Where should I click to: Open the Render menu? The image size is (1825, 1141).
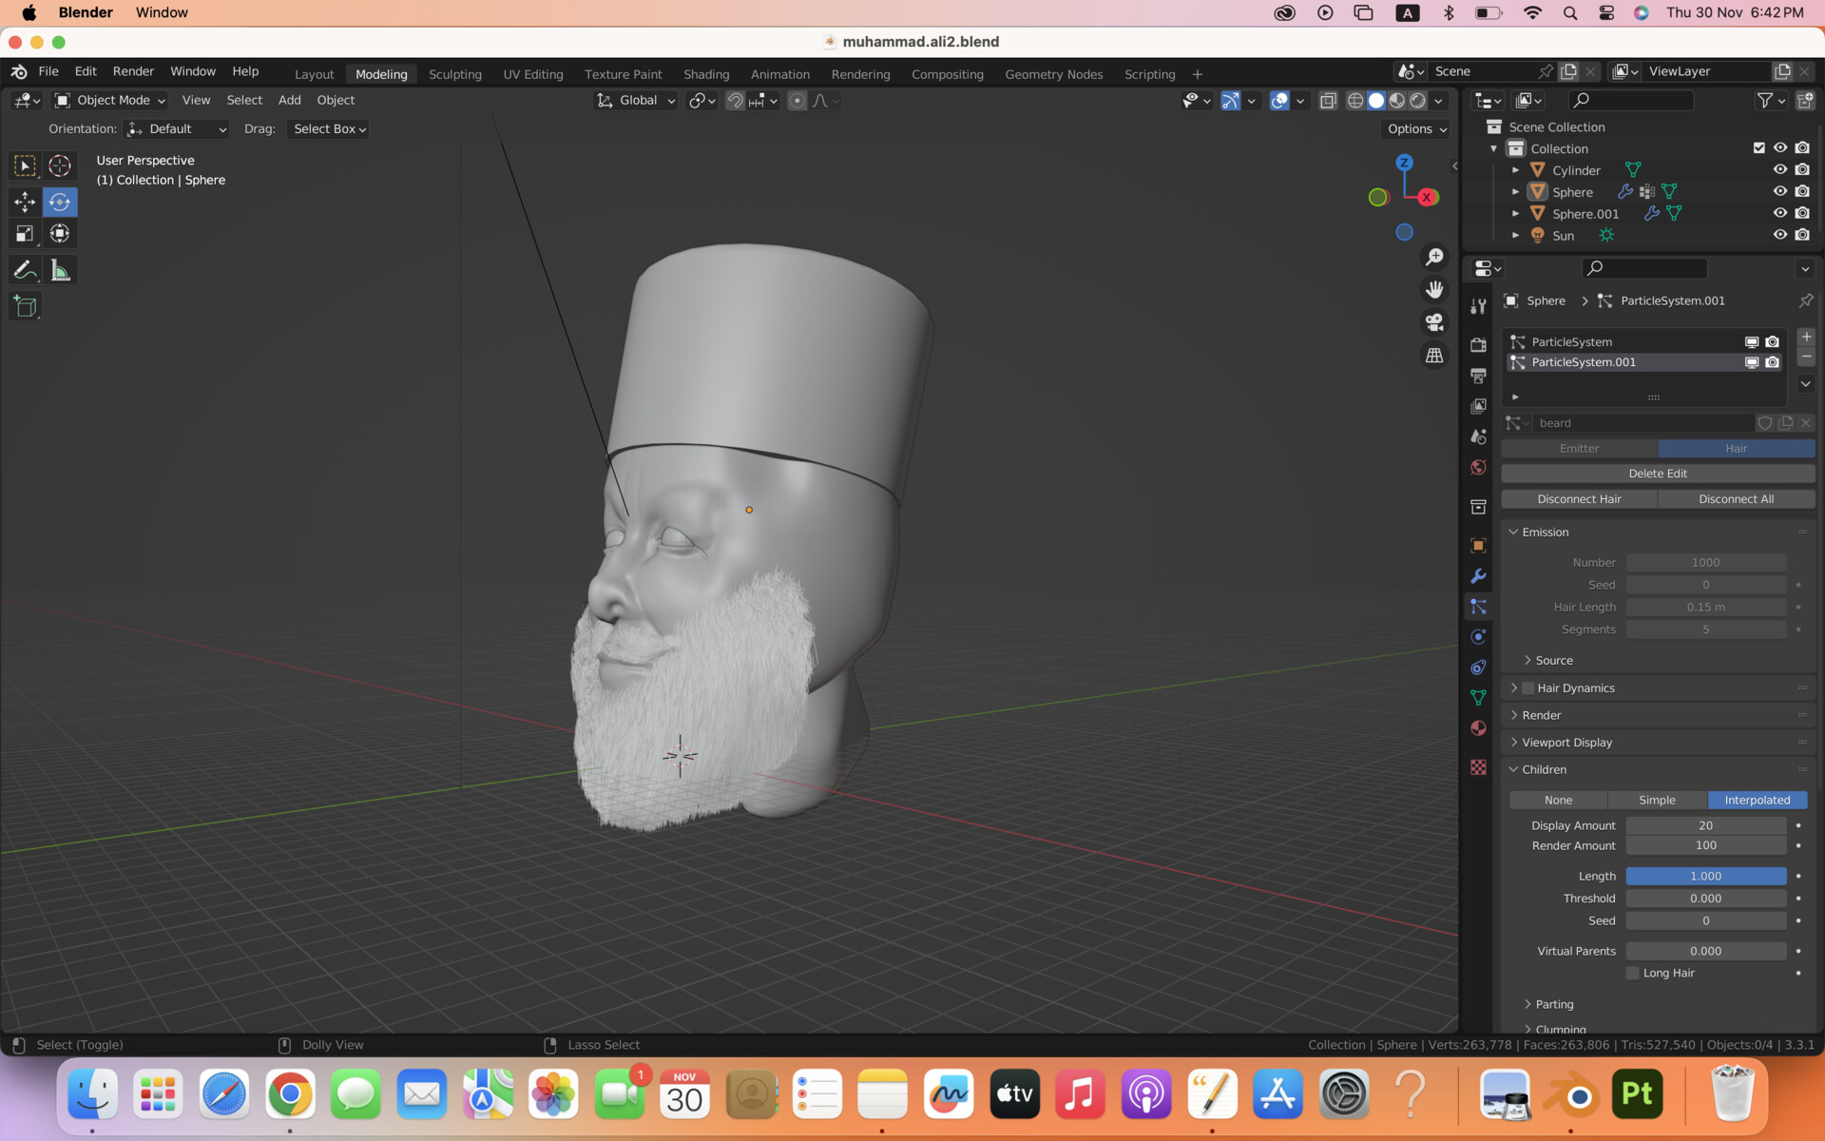(x=133, y=71)
